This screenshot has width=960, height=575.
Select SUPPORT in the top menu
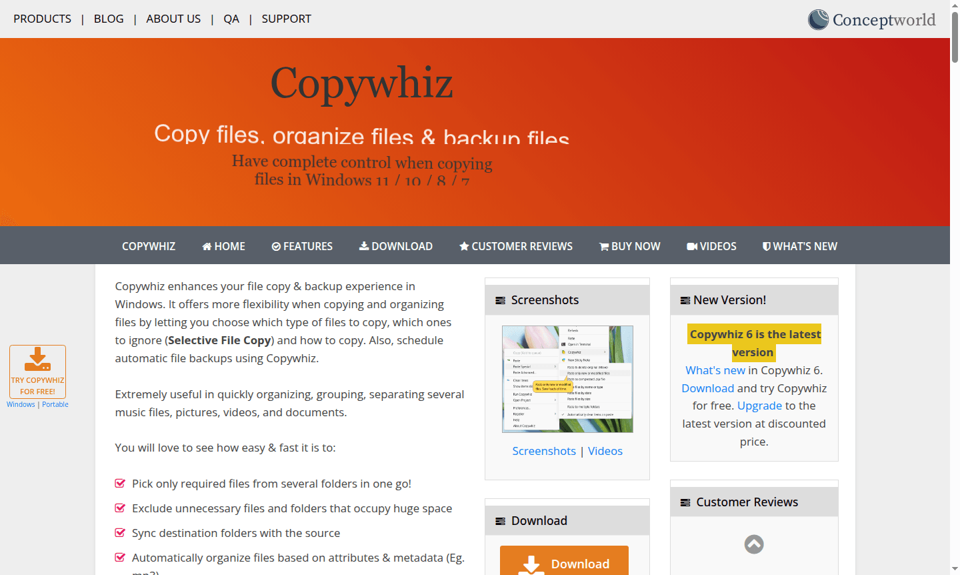(286, 19)
